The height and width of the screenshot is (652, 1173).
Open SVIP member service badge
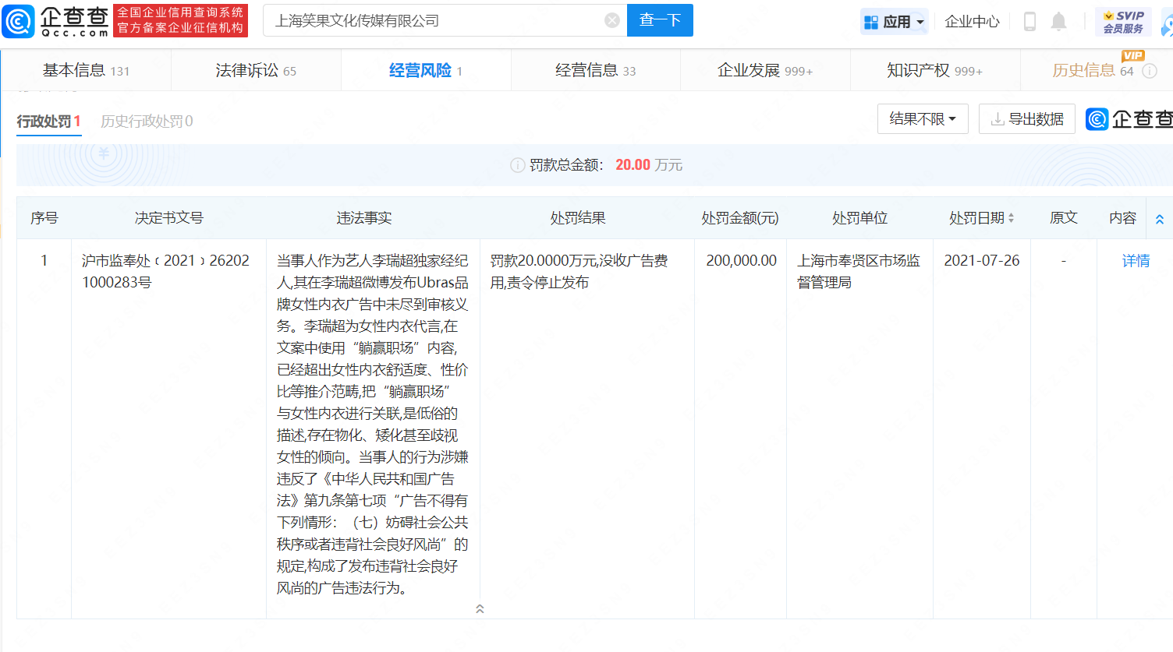1123,22
